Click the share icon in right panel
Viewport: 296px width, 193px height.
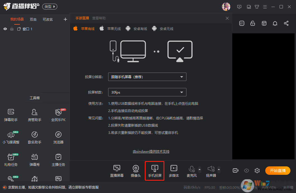click(x=286, y=23)
